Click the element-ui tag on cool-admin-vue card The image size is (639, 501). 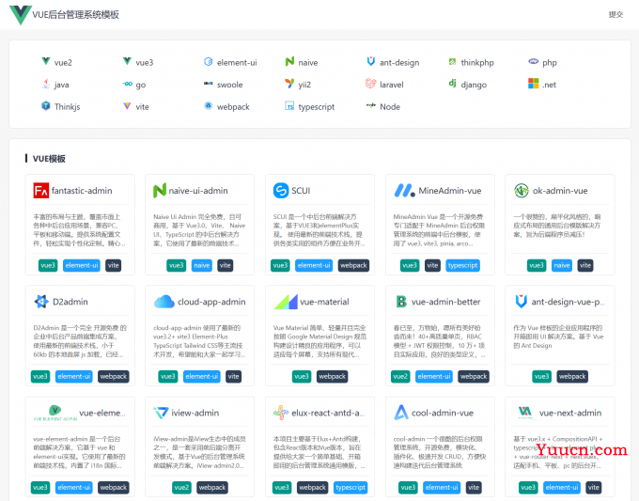[x=442, y=488]
